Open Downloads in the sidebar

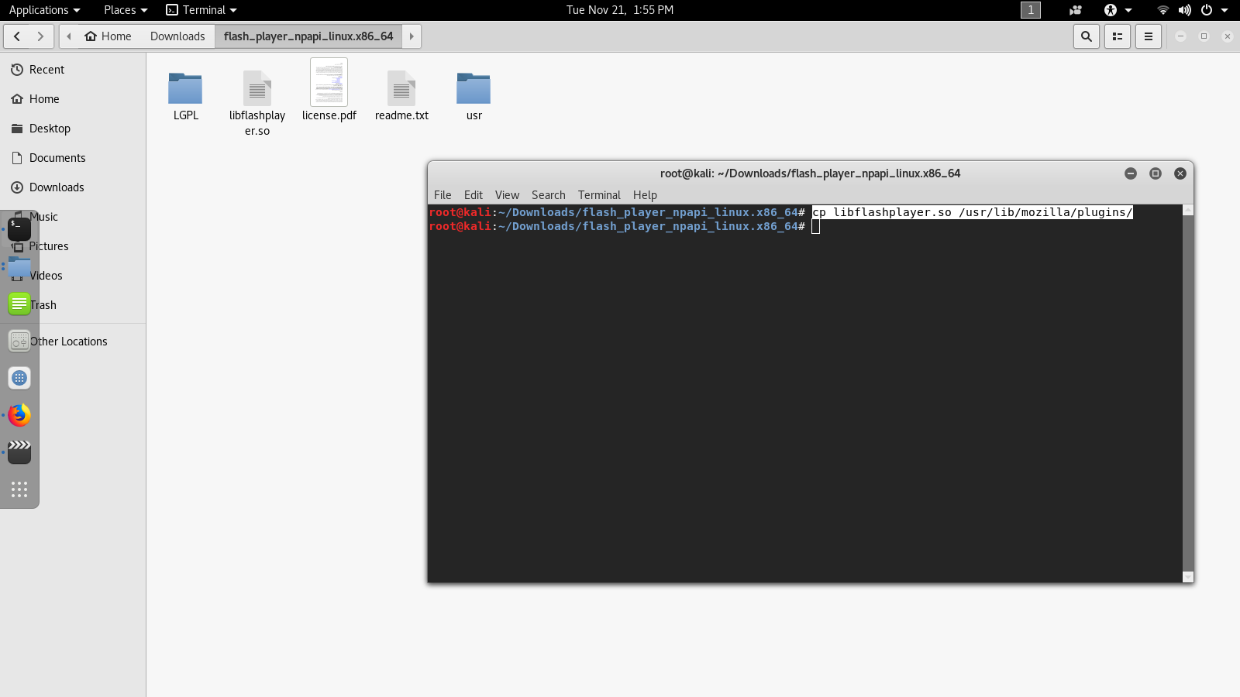[x=73, y=187]
